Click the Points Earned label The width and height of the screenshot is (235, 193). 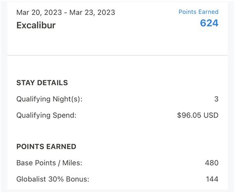click(198, 12)
